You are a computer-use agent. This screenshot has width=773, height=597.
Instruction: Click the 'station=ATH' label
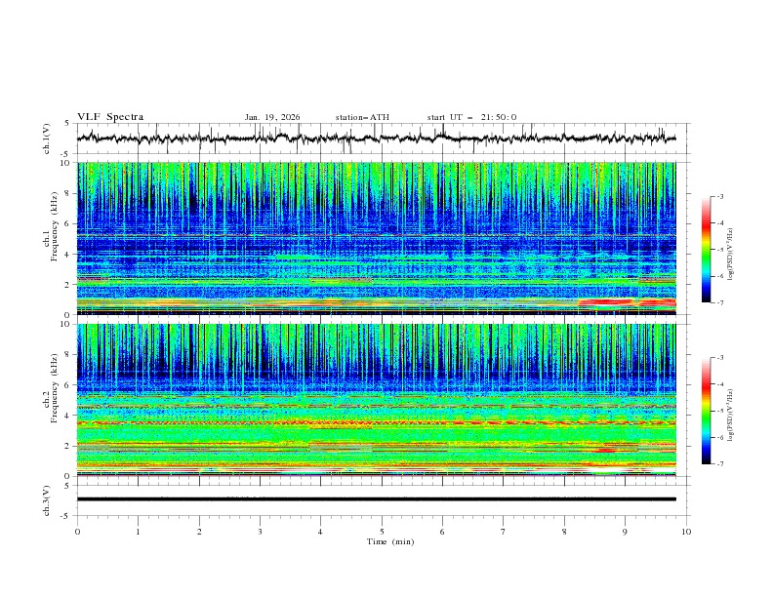click(362, 117)
